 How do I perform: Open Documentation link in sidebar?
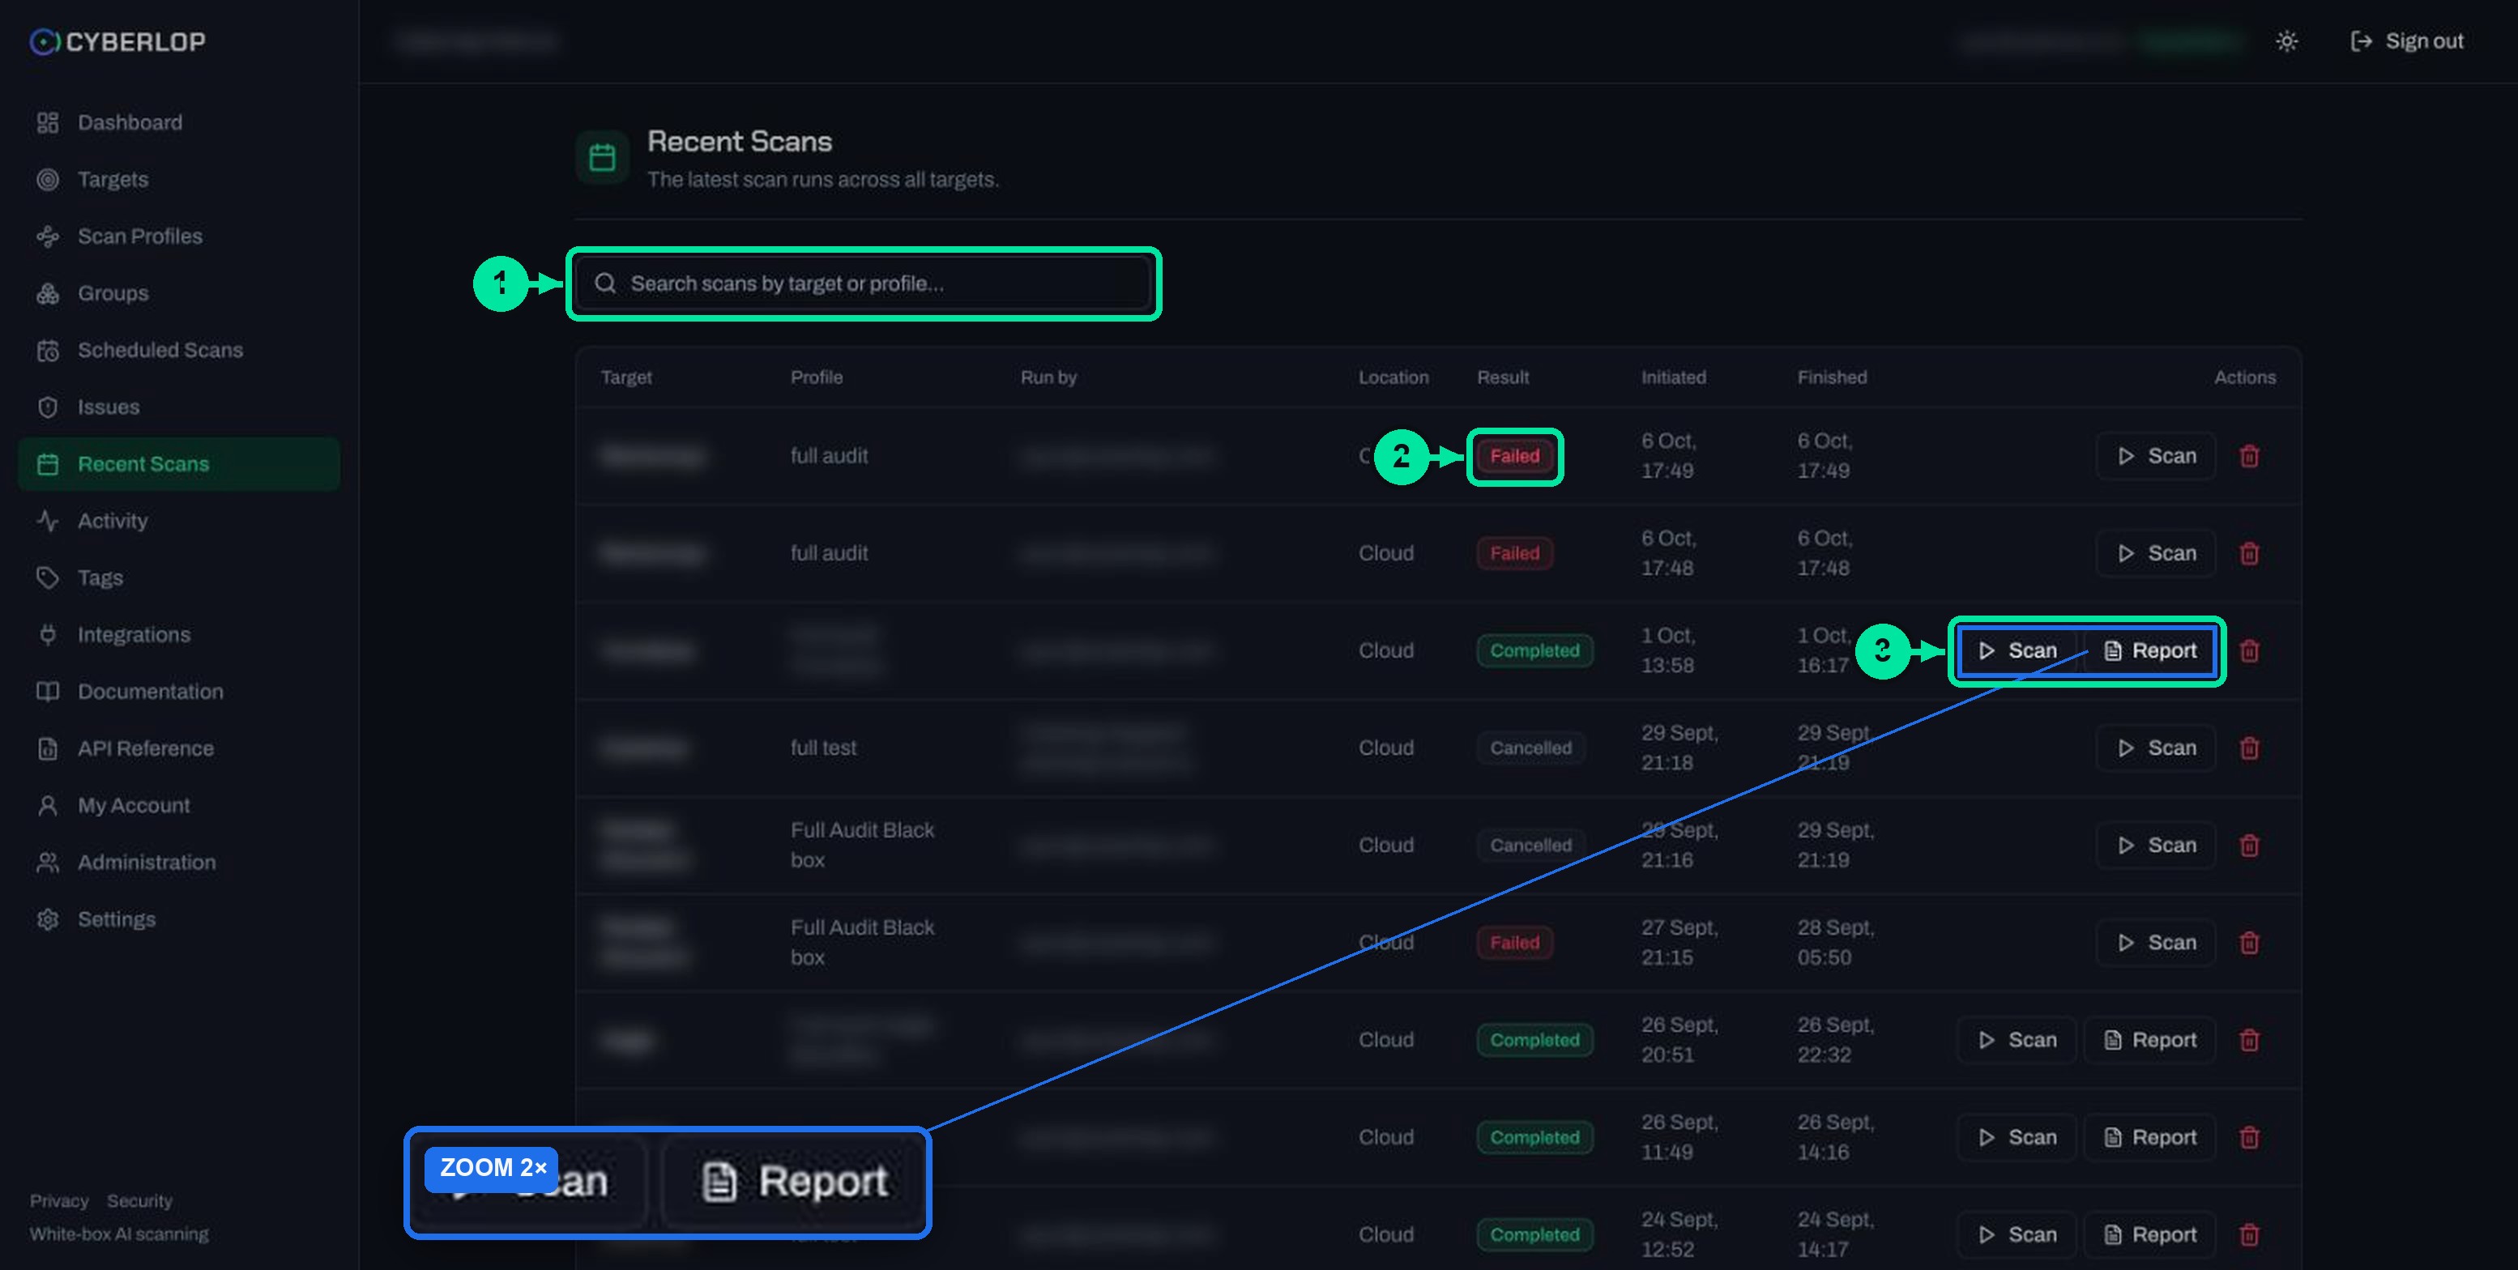tap(179, 691)
